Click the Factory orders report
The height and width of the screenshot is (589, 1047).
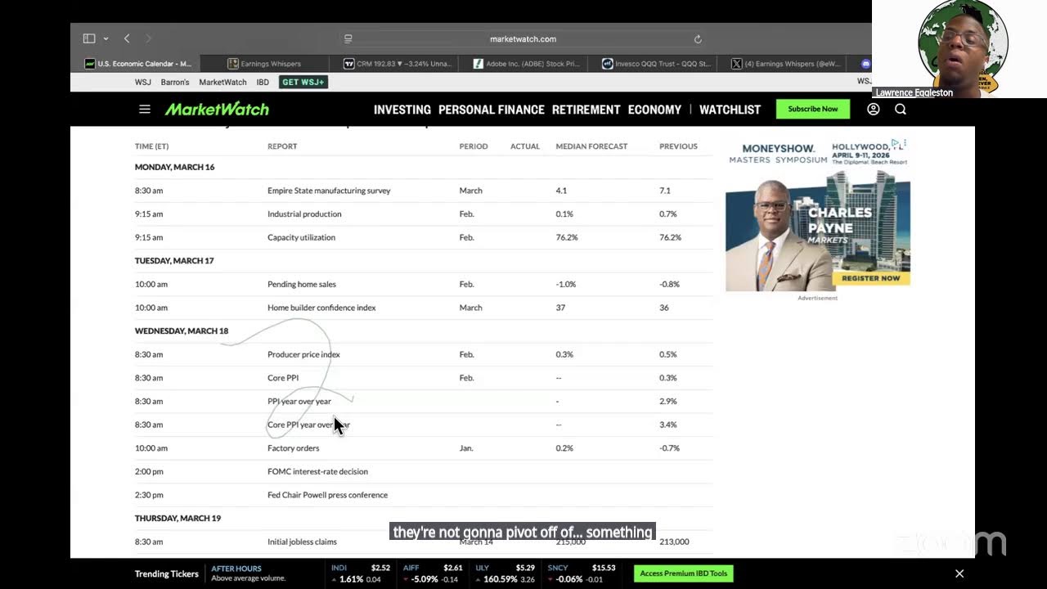tap(293, 448)
